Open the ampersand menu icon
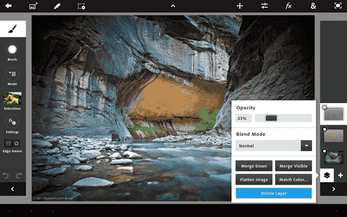 coord(313,6)
